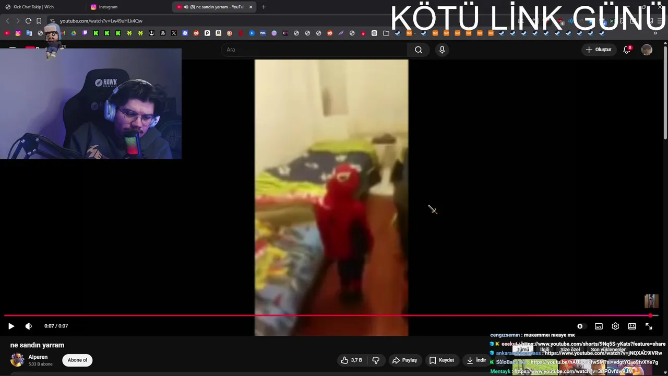Open the Alperen channel avatar

coord(17,360)
